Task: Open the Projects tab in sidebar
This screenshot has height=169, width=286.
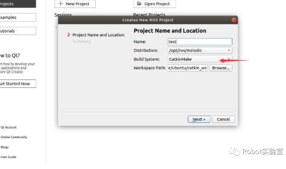Action: (18, 4)
